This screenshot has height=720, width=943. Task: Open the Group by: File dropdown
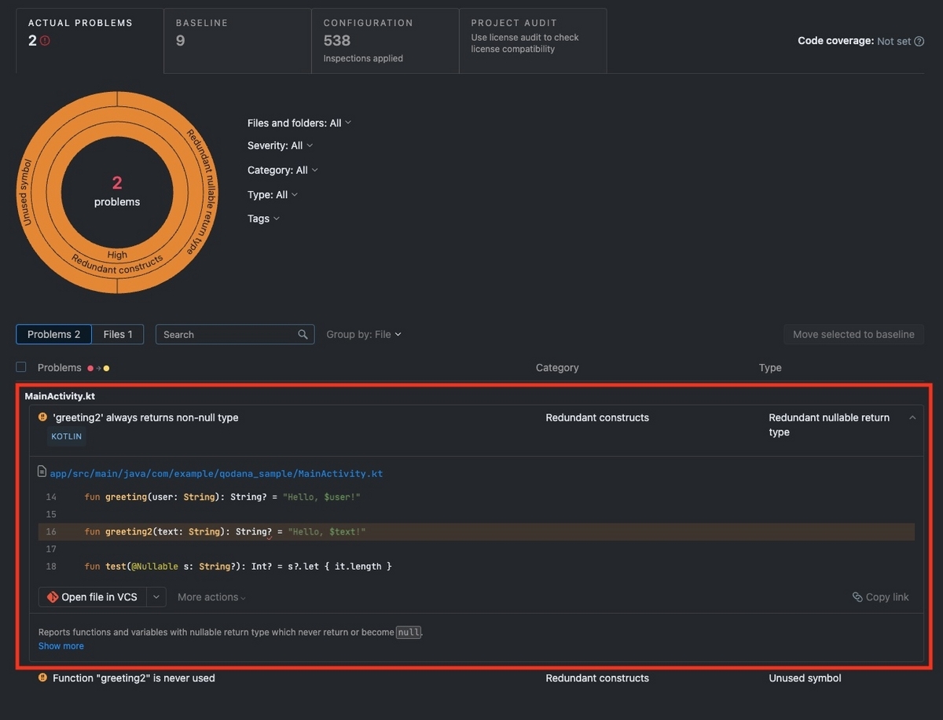point(364,335)
